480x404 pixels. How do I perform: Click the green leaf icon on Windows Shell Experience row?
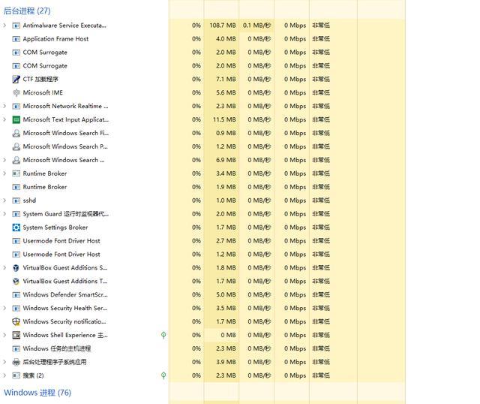pyautogui.click(x=163, y=335)
